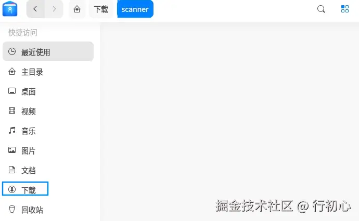Click the picture icon beside 图片

coord(12,150)
